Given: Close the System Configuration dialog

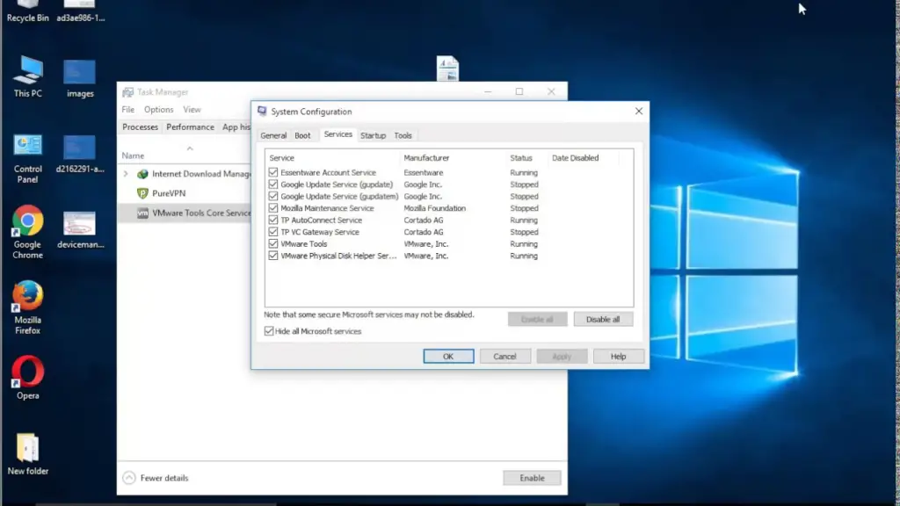Looking at the screenshot, I should [639, 112].
